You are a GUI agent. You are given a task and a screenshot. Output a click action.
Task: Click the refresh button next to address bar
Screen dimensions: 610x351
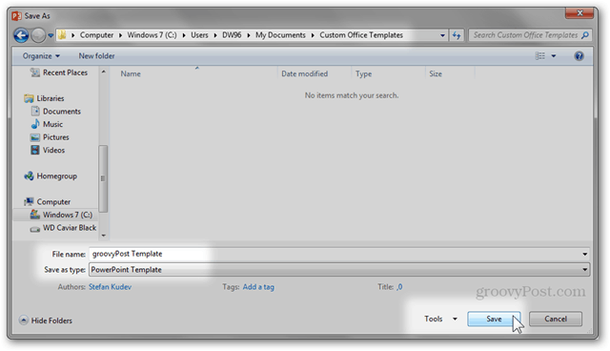point(457,35)
